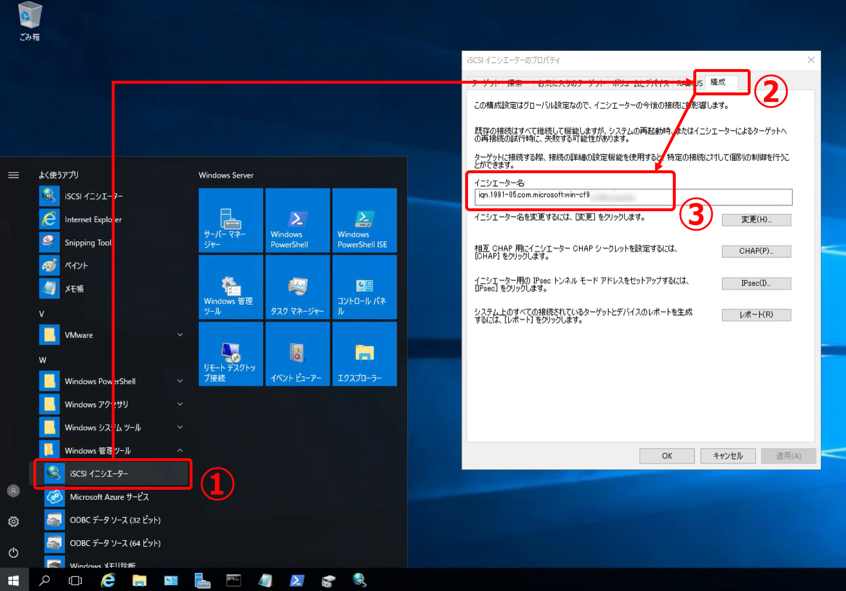Click the レポート(R) button
846x591 pixels.
point(756,315)
